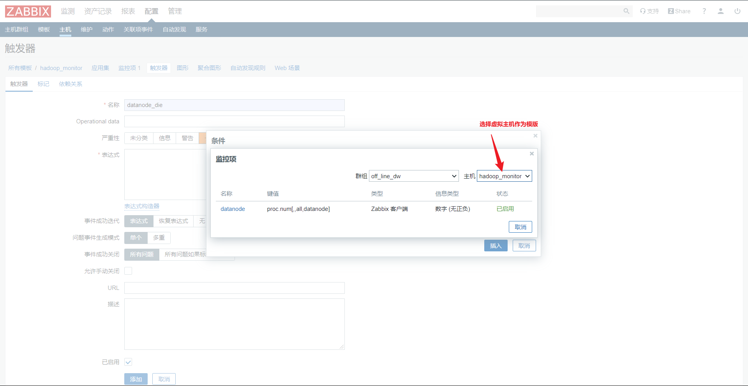Image resolution: width=748 pixels, height=386 pixels.
Task: Open the 监测 top menu
Action: click(x=68, y=11)
